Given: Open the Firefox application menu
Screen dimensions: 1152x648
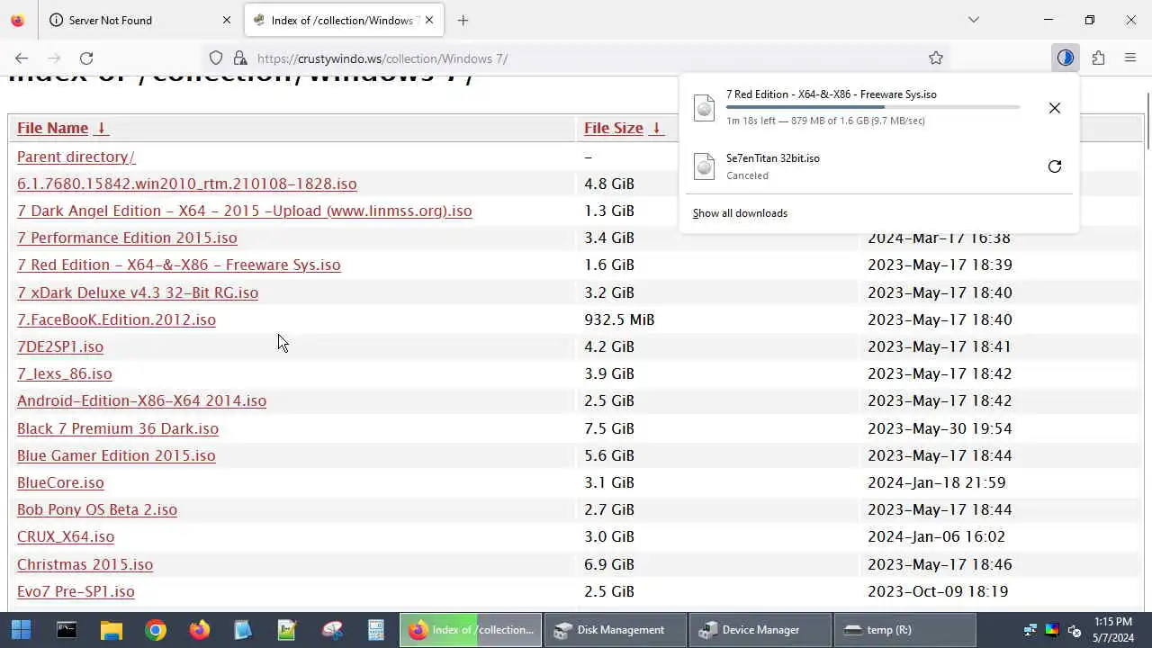Looking at the screenshot, I should pos(1130,58).
